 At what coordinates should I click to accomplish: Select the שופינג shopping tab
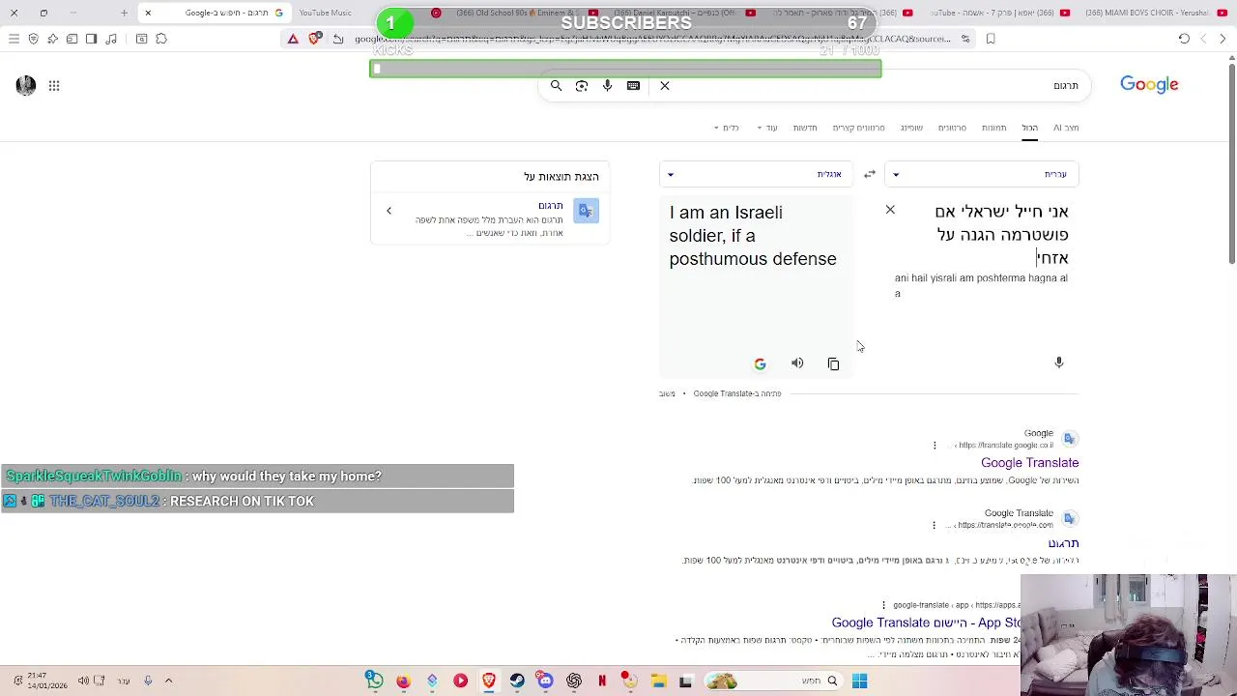coord(911,128)
